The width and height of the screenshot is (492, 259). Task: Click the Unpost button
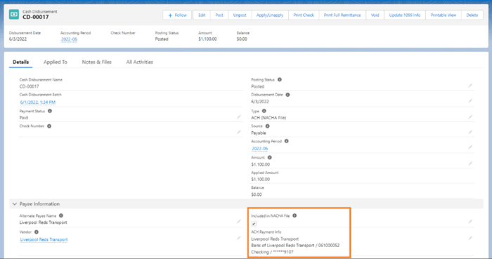pos(240,15)
